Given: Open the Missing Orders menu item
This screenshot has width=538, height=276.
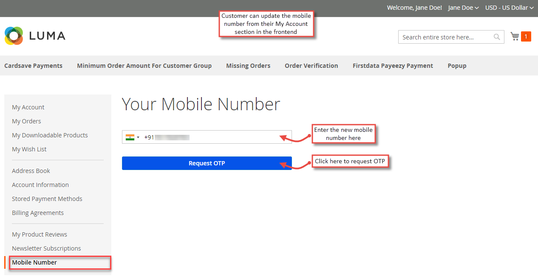Looking at the screenshot, I should 248,65.
